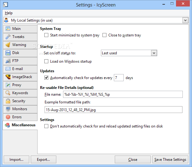Click the Proxy icon in sidebar

point(8,85)
